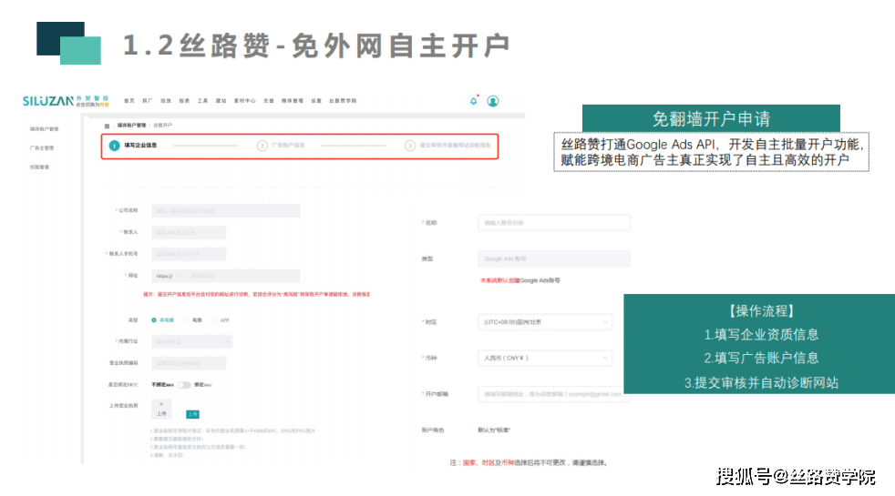Select the 电商 radio button
Viewport: 895px width, 496px height.
(185, 320)
